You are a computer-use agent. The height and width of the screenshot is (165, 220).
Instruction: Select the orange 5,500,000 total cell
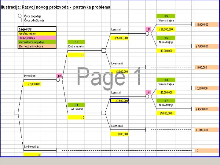[207, 88]
